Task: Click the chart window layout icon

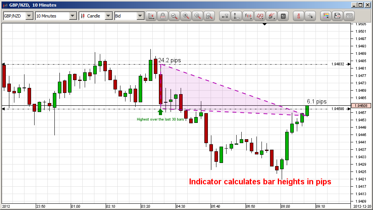Action: tap(349, 16)
